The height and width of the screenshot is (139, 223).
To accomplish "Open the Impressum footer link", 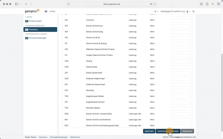I will (x=43, y=137).
